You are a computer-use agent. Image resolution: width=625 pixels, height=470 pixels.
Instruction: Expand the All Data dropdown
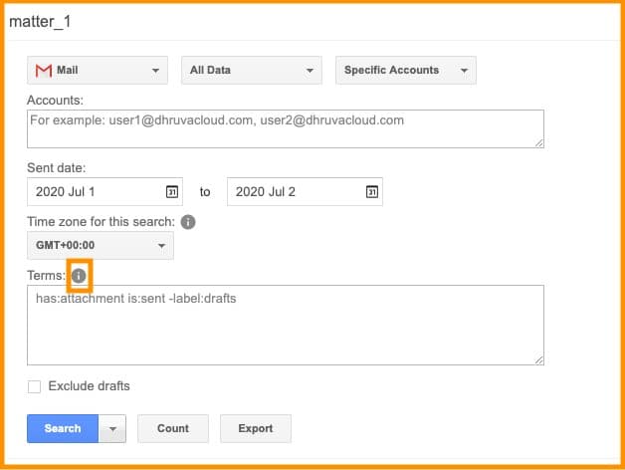point(252,71)
